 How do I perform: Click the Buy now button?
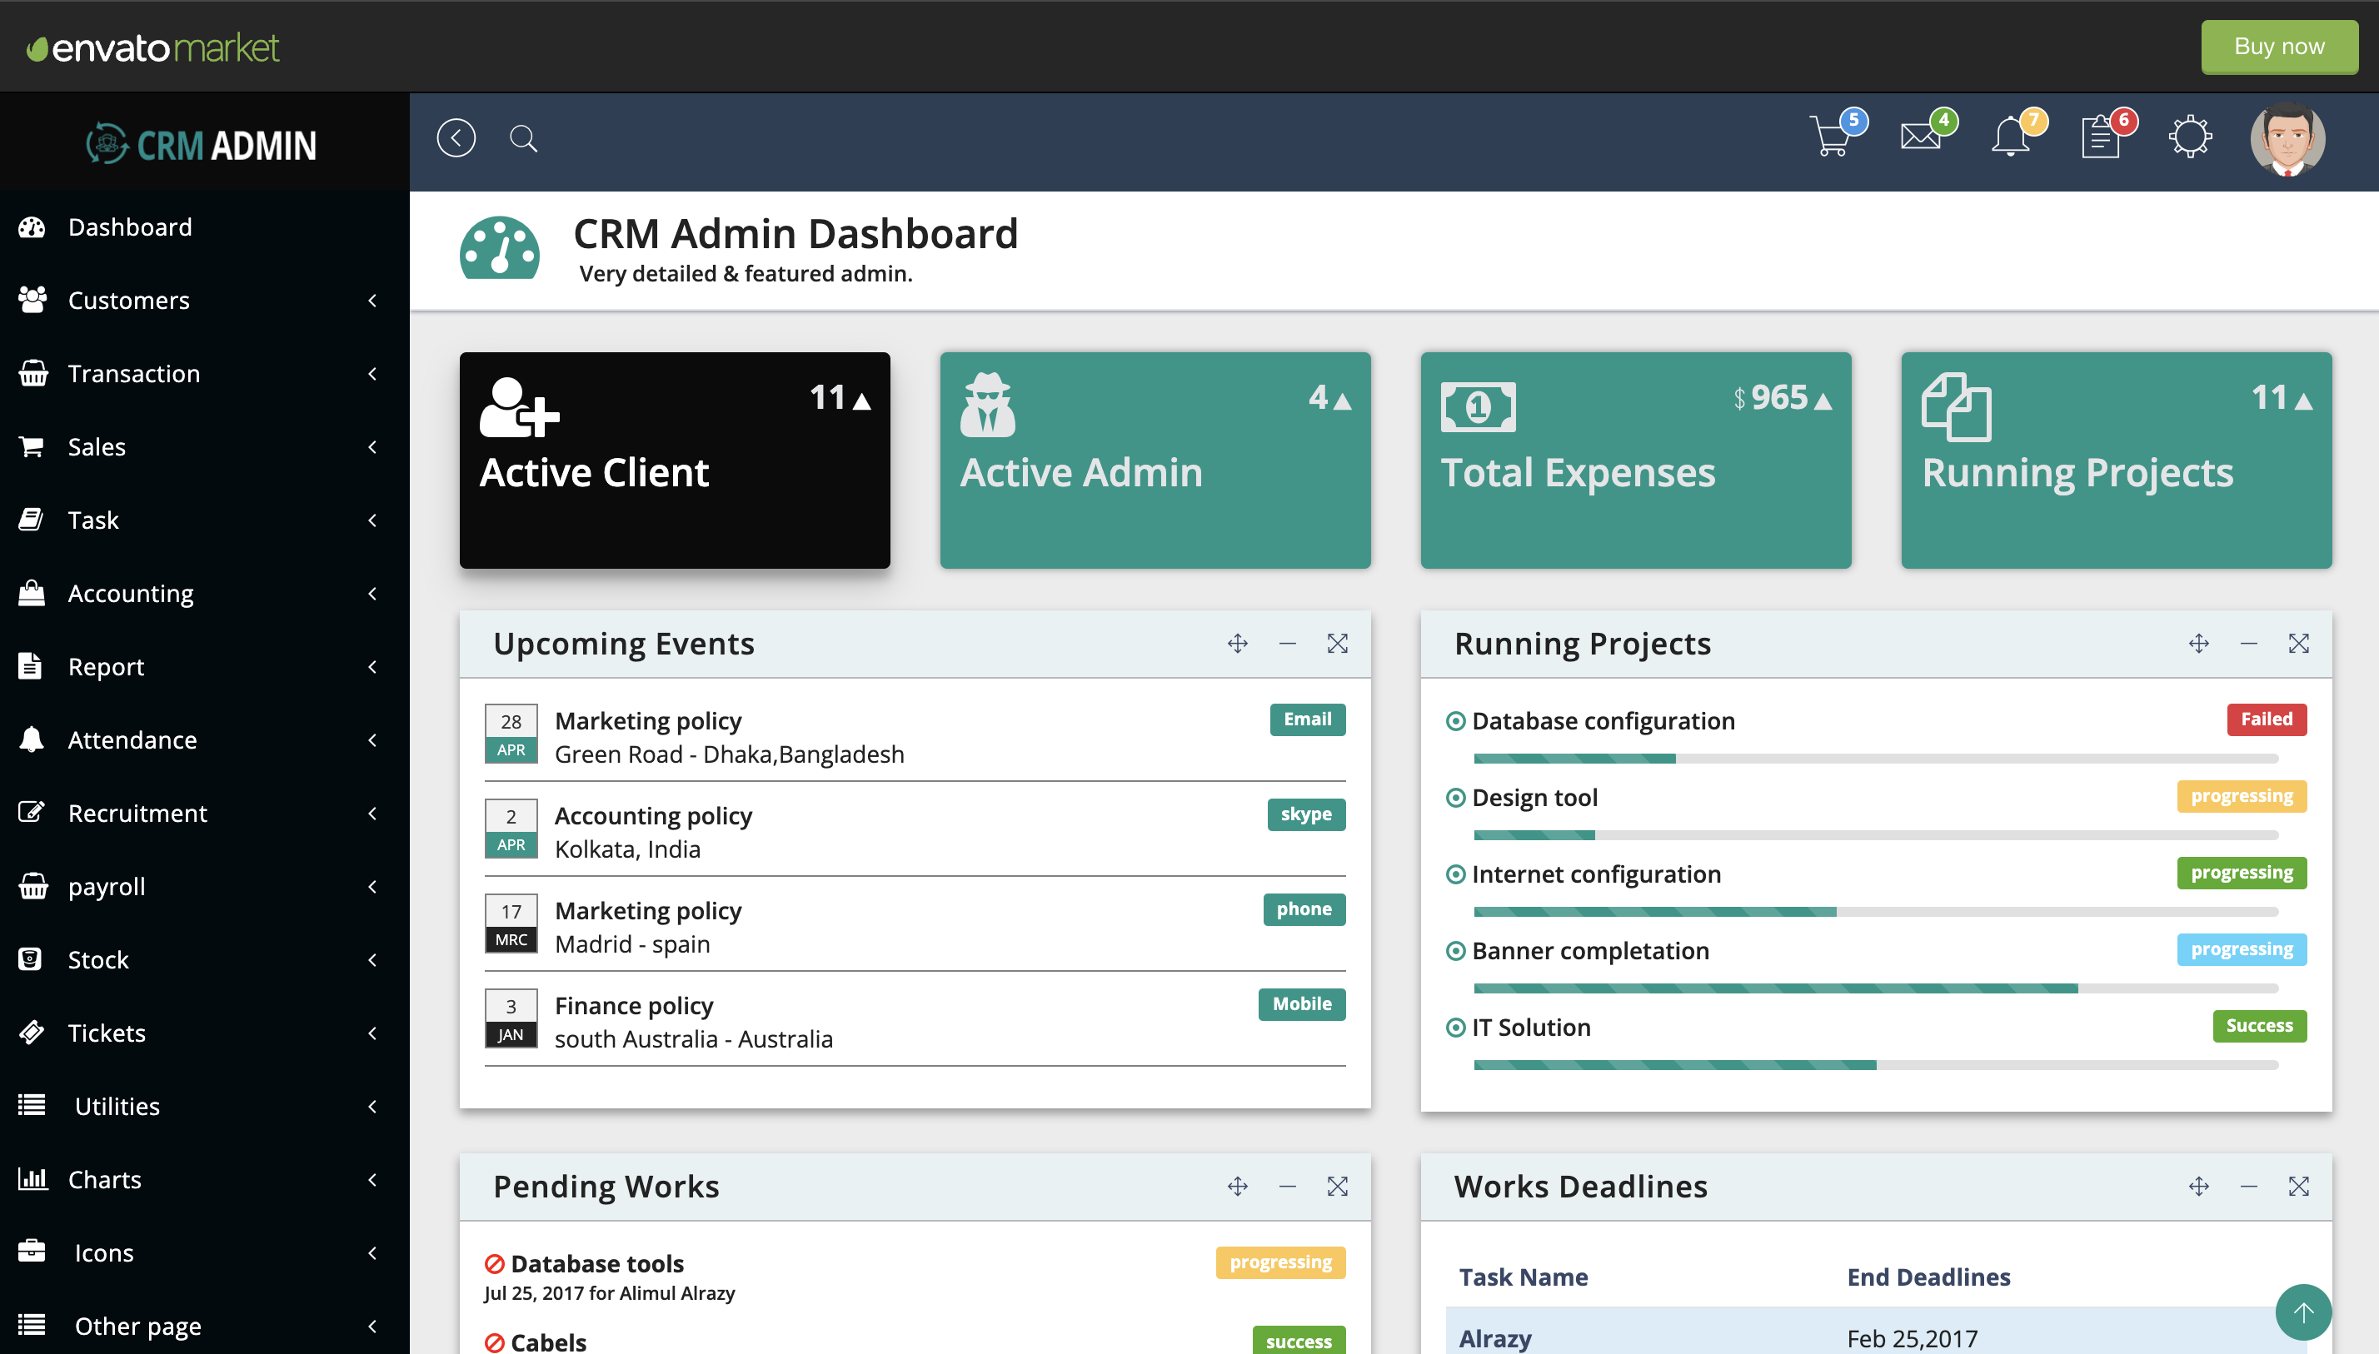[x=2278, y=47]
